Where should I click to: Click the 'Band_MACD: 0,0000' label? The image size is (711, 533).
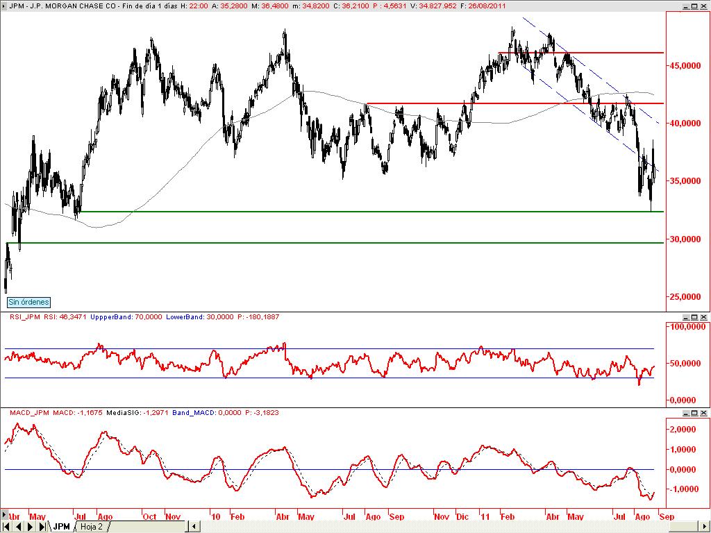[207, 413]
